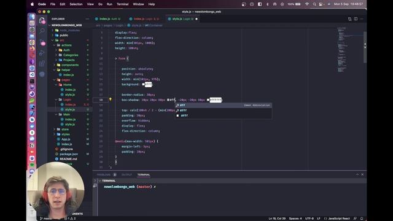
Task: Open App.js in the explorer
Action: point(66,139)
